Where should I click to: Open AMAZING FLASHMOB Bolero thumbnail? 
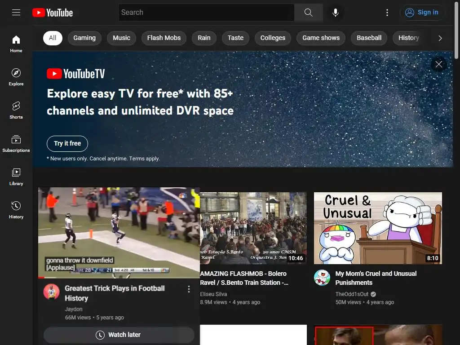pos(253,228)
